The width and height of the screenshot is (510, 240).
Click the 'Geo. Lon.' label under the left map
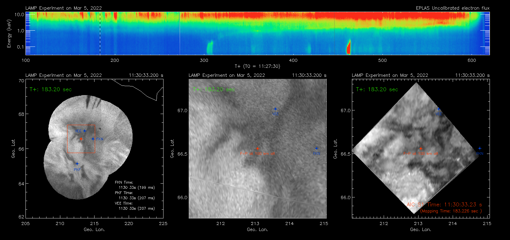94,229
